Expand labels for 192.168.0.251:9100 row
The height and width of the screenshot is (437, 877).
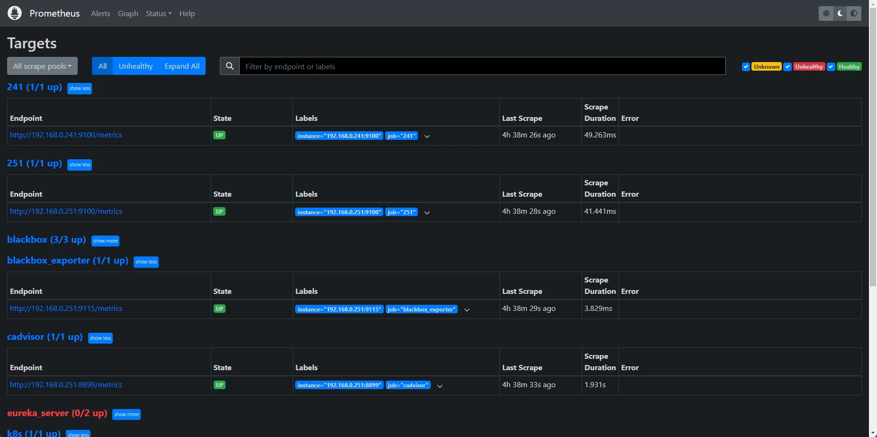pos(427,212)
